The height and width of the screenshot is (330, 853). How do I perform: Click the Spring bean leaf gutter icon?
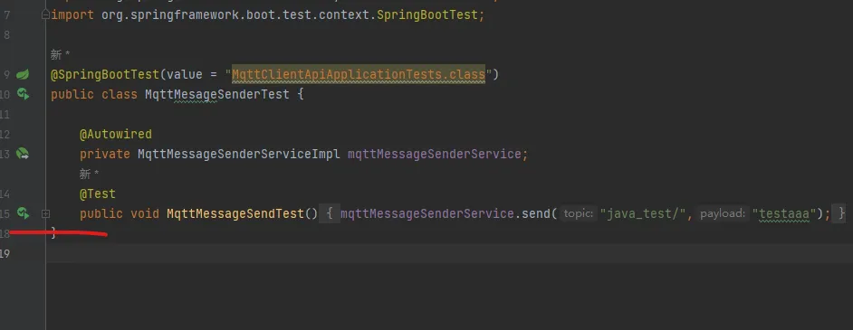(23, 74)
